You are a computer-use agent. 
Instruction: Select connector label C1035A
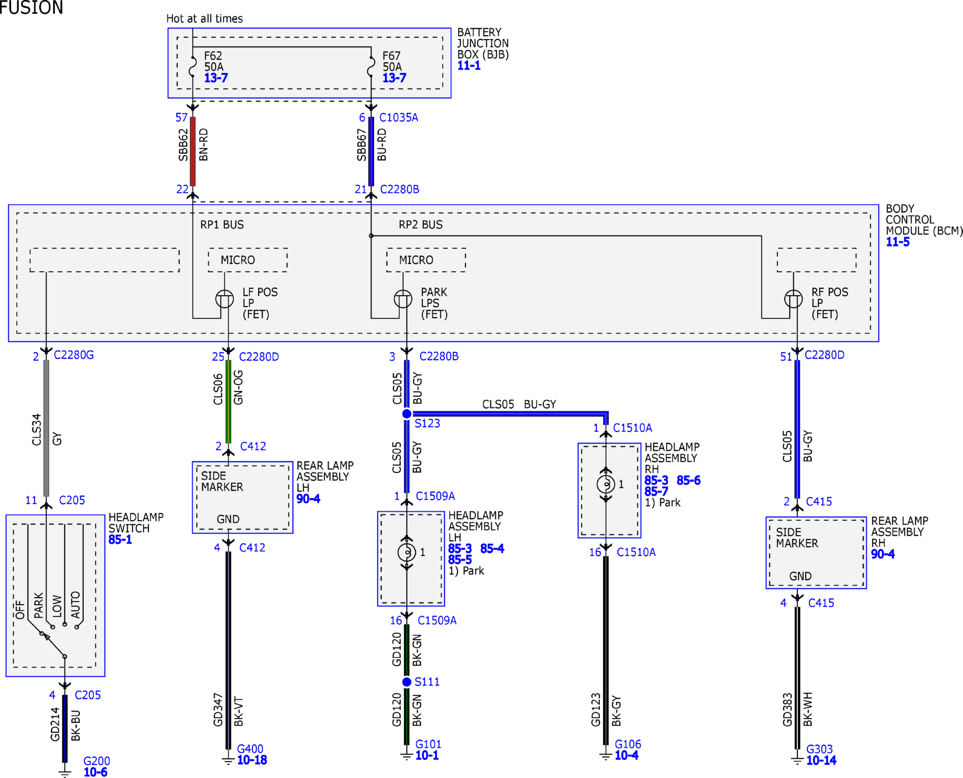[399, 117]
